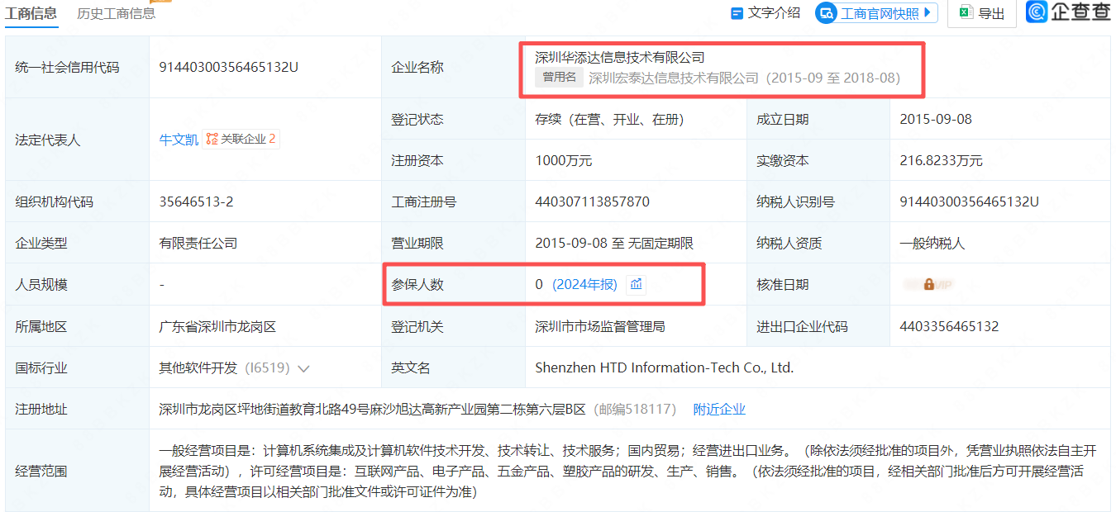Select industry 其他软件开发 (I6519)
The width and height of the screenshot is (1116, 512).
[x=225, y=368]
